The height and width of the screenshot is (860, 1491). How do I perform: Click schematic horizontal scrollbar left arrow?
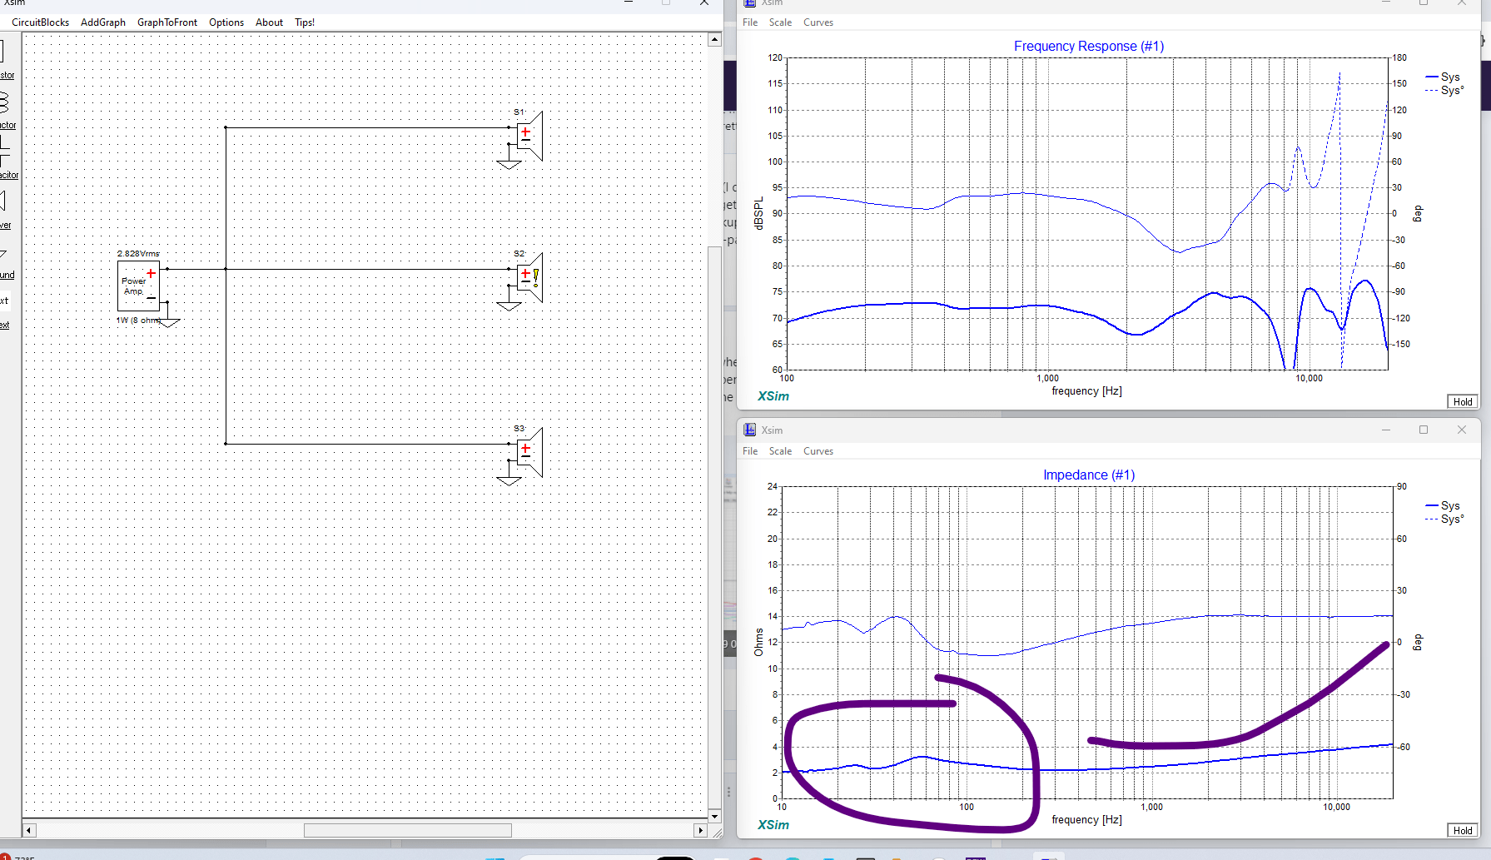click(29, 830)
